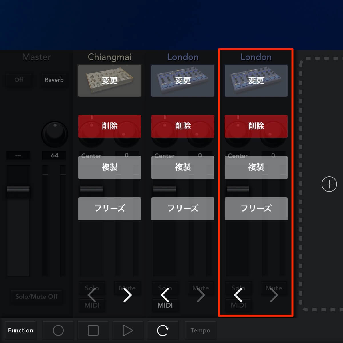The height and width of the screenshot is (343, 343).
Task: Duplicate the highlighted London track (複製)
Action: 256,167
